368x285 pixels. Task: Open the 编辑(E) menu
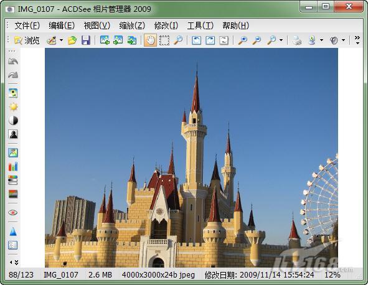tap(62, 26)
